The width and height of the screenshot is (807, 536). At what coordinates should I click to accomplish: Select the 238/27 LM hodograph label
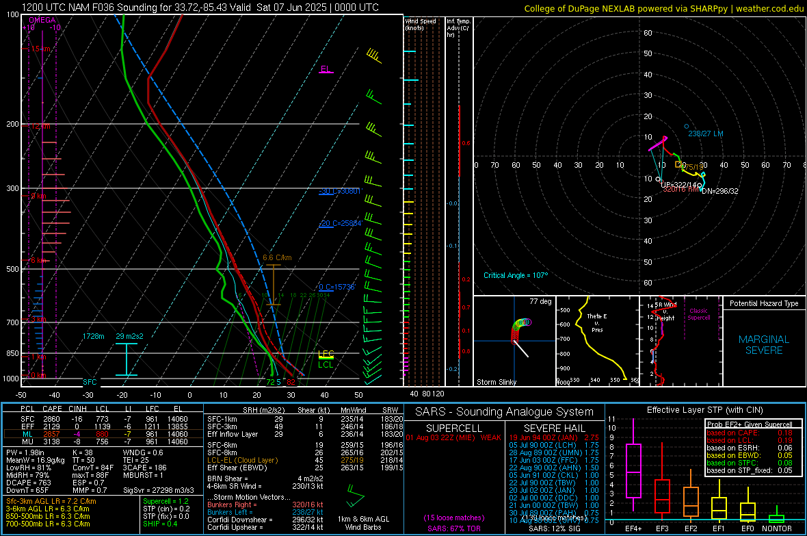pos(706,133)
